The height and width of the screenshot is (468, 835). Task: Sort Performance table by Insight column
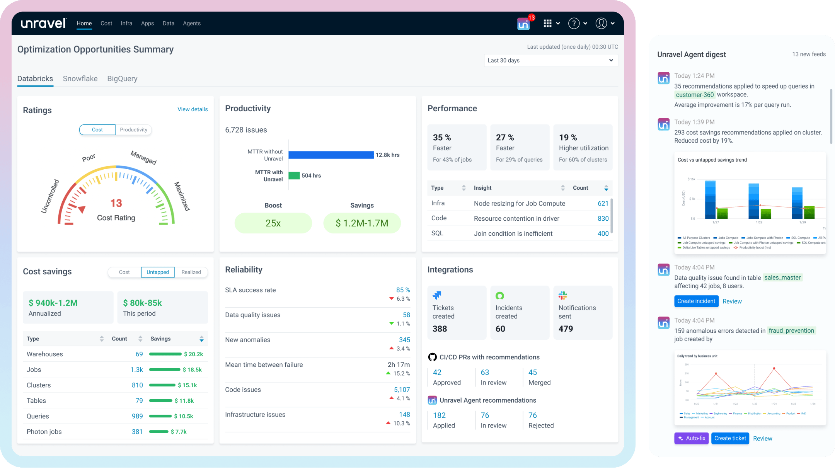(x=563, y=188)
